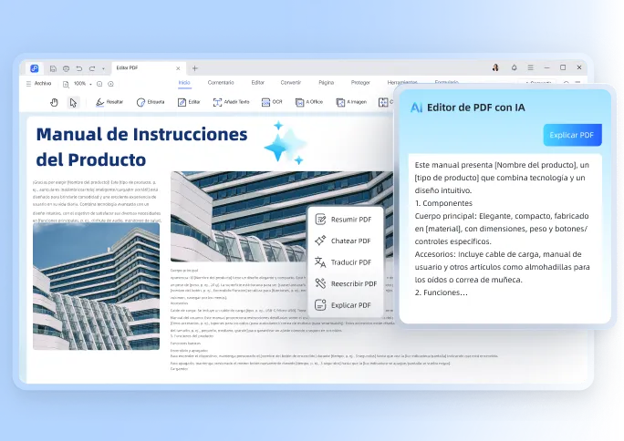The height and width of the screenshot is (441, 624).
Task: Choose Reescribir PDF in AI menu
Action: (x=346, y=283)
